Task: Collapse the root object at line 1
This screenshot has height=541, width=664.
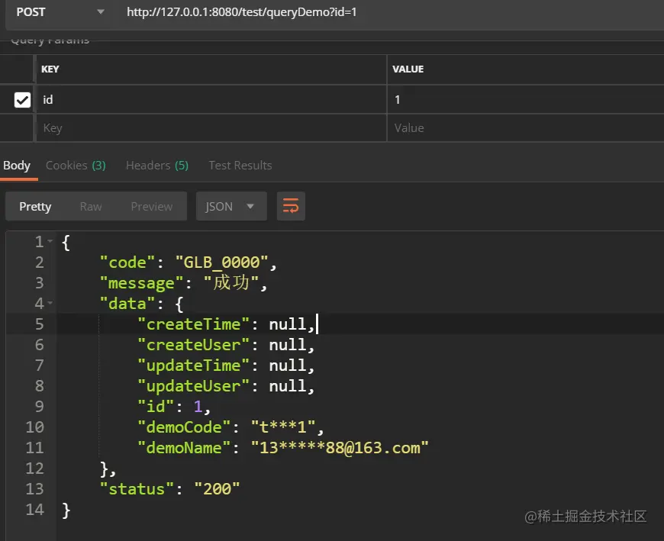Action: 50,241
